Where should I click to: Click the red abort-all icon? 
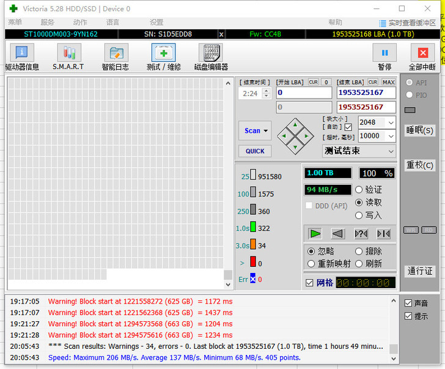(423, 53)
